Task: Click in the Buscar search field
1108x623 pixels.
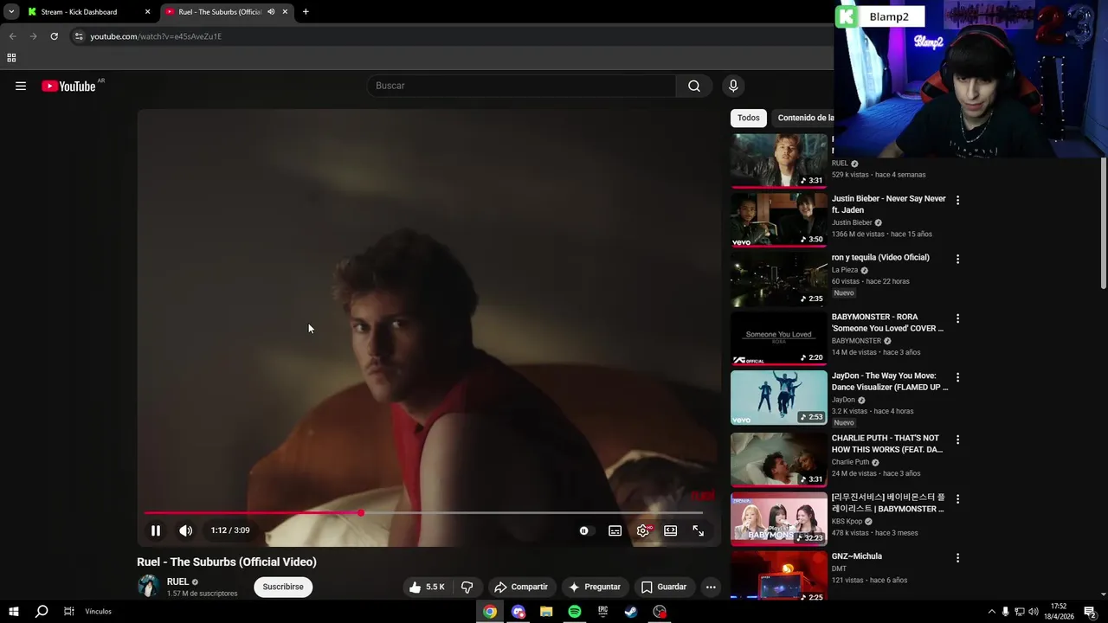Action: (x=522, y=86)
